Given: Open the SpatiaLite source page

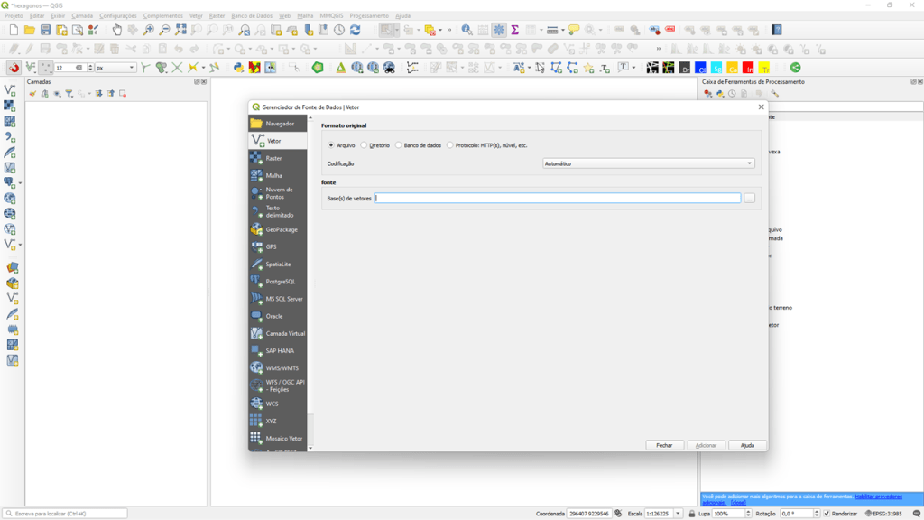Looking at the screenshot, I should [278, 265].
